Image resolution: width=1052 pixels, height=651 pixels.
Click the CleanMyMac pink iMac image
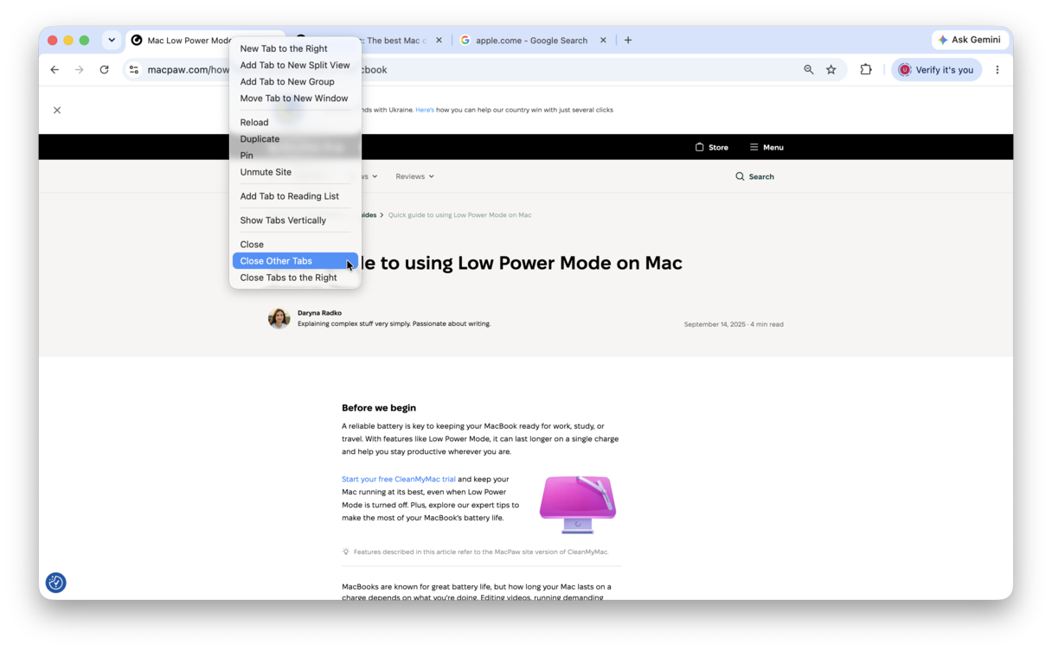(x=578, y=504)
